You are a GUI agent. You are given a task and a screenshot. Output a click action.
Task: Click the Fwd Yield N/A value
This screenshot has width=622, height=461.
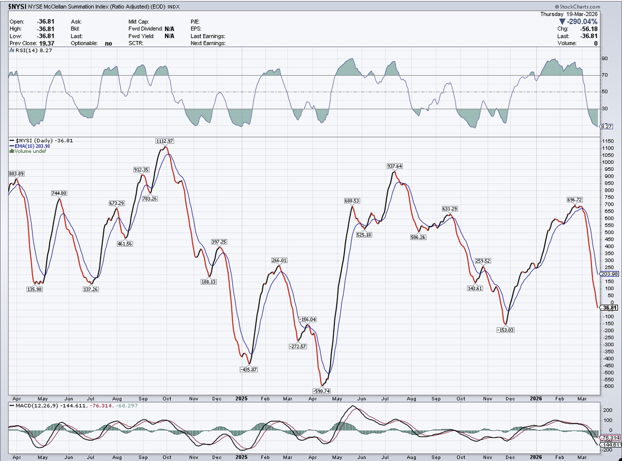point(169,37)
